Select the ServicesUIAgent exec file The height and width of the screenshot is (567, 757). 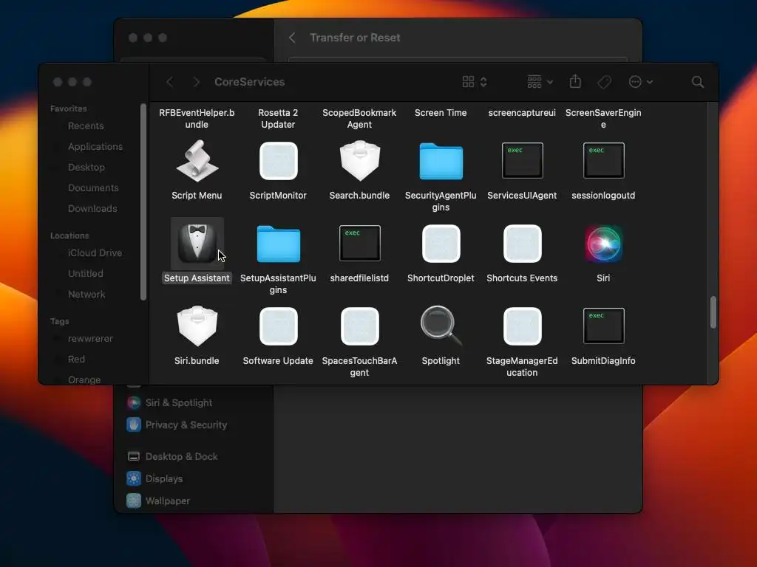click(x=523, y=160)
